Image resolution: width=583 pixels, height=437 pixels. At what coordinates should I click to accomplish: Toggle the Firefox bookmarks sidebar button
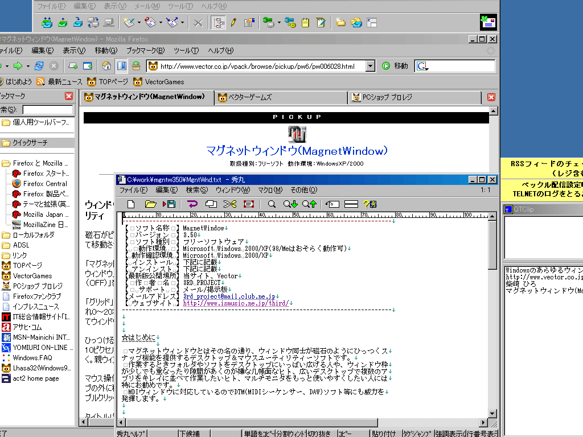coord(122,66)
